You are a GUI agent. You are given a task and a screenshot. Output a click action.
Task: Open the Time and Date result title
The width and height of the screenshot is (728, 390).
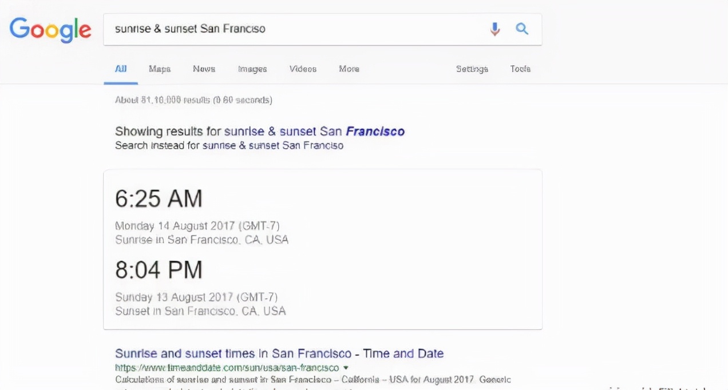point(279,353)
